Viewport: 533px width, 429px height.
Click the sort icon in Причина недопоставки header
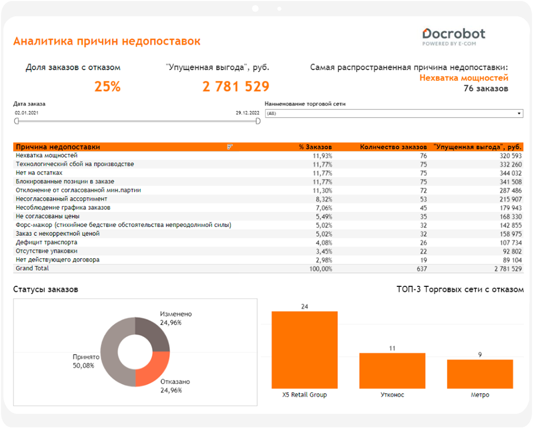pyautogui.click(x=230, y=147)
